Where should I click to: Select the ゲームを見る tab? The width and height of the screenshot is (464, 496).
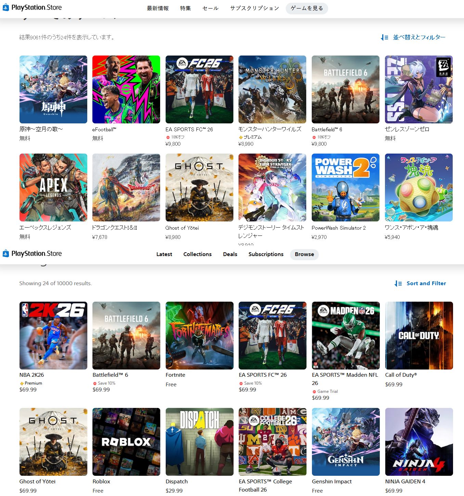(307, 8)
